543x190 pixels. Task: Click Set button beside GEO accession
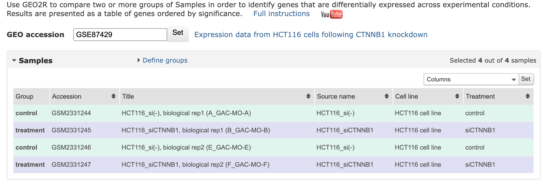pyautogui.click(x=178, y=33)
